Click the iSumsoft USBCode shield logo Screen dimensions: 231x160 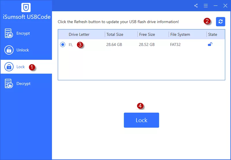pyautogui.click(x=26, y=8)
